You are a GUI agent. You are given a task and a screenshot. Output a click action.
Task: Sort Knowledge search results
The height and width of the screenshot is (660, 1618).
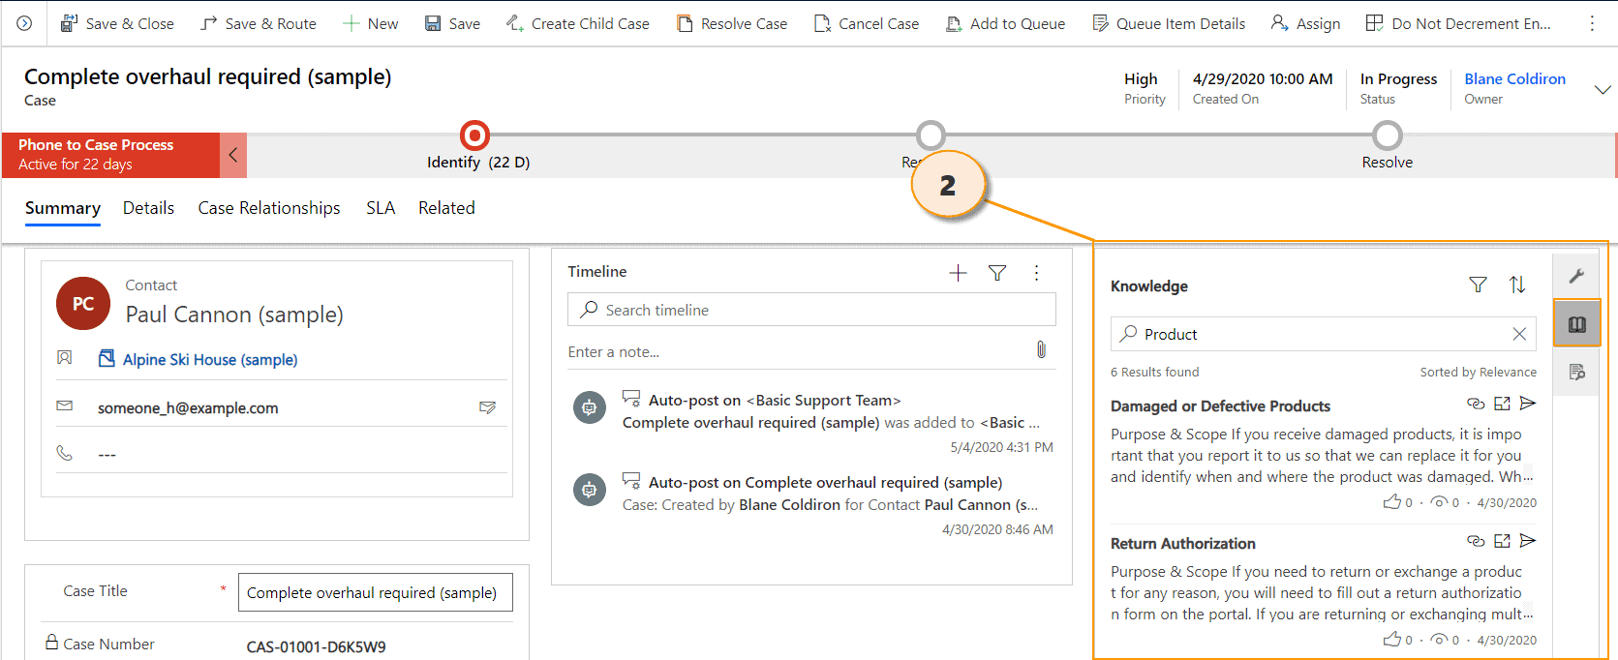[1517, 285]
